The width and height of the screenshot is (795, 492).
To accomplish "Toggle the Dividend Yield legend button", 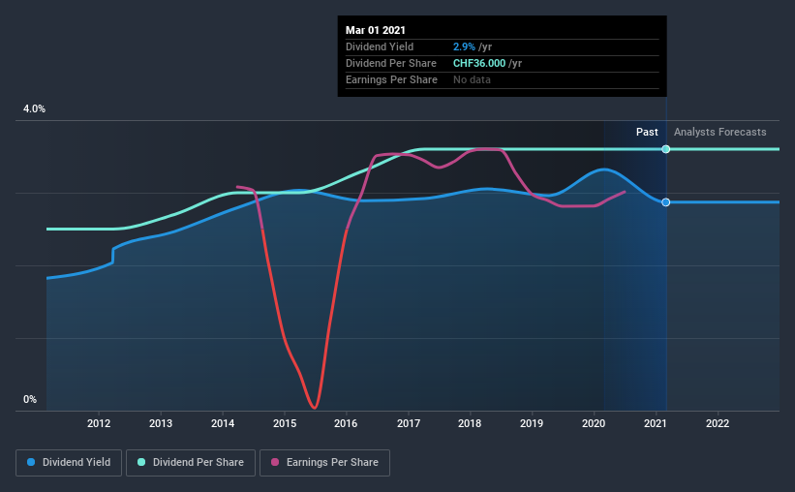I will (69, 463).
